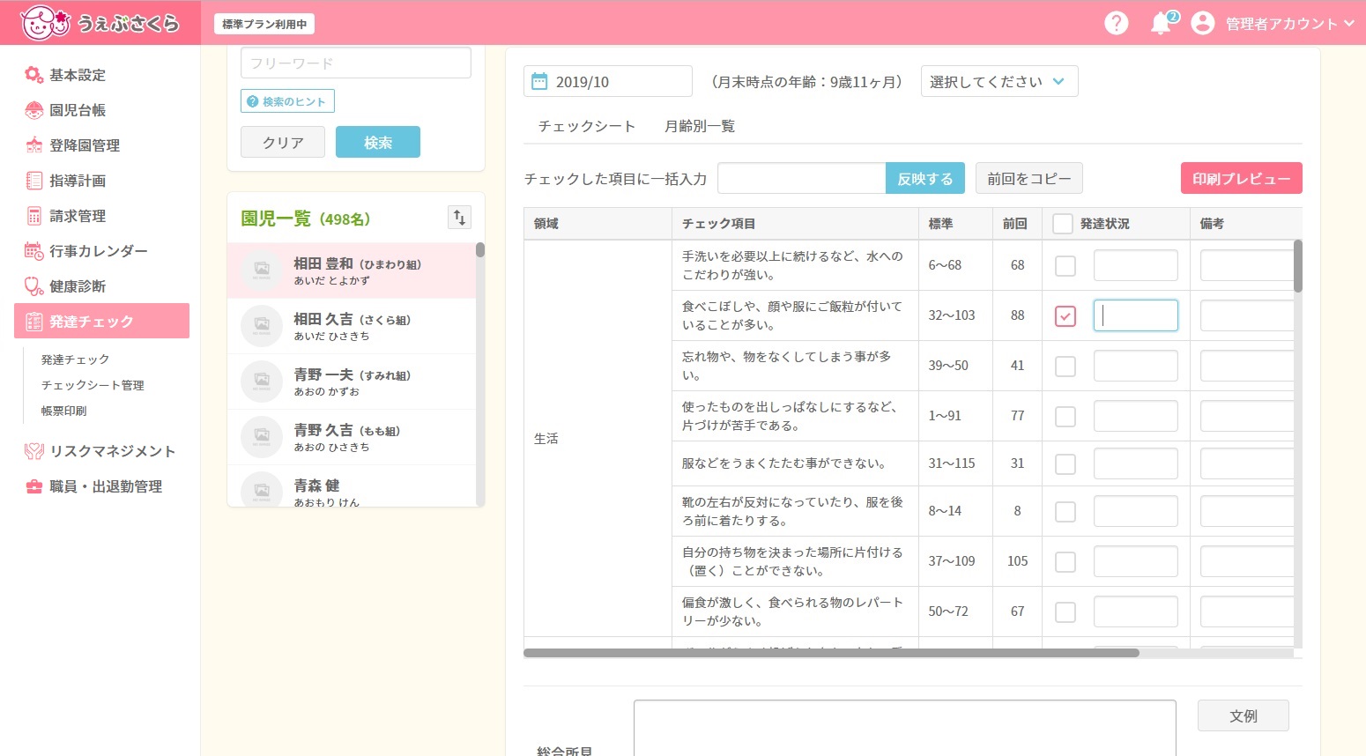
Task: Click the クリア button
Action: [x=283, y=142]
